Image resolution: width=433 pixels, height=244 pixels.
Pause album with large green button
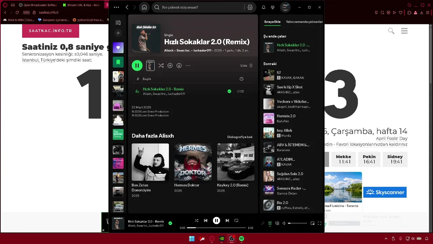(x=137, y=65)
